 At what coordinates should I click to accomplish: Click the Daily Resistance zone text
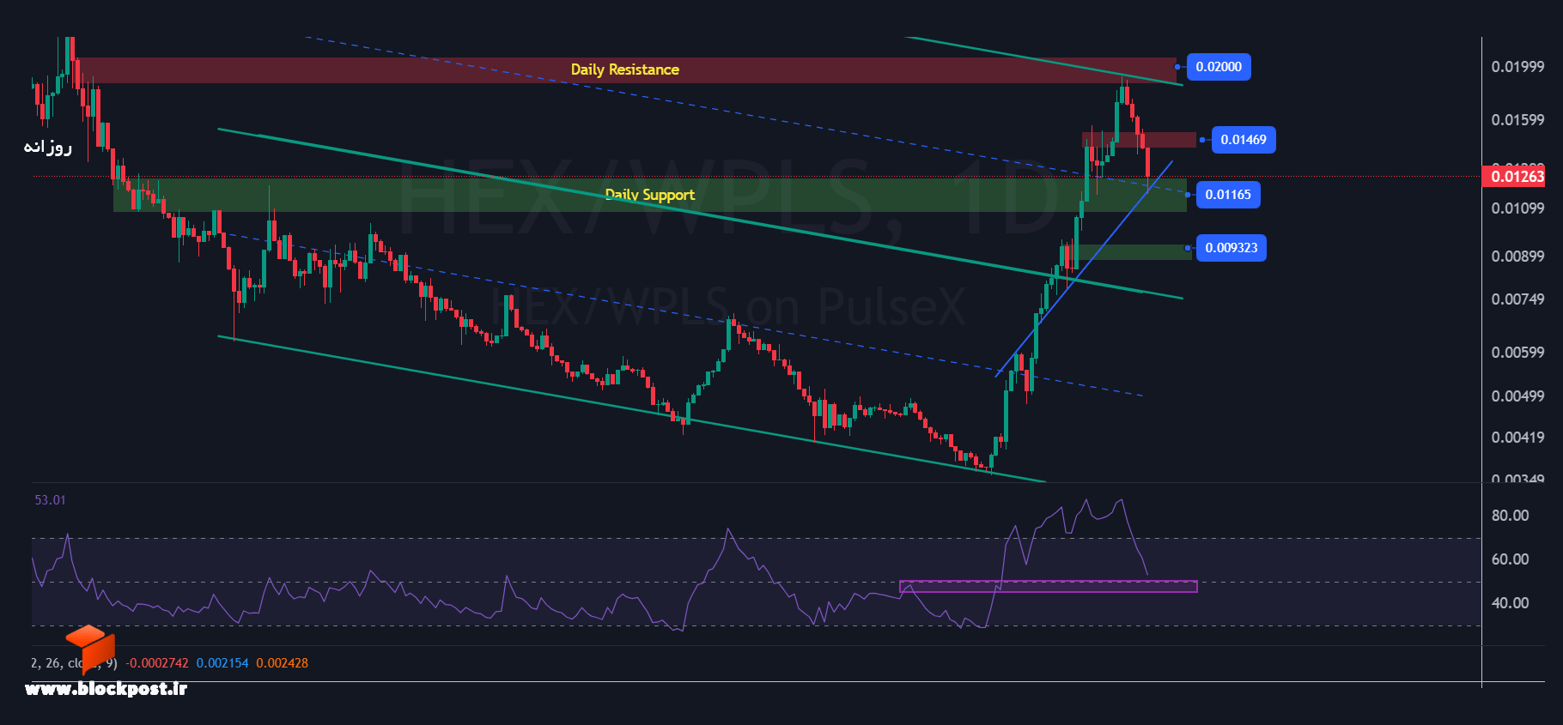pyautogui.click(x=625, y=69)
